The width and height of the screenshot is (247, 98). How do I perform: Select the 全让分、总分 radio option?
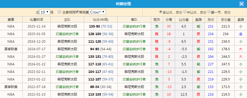[x=160, y=12]
